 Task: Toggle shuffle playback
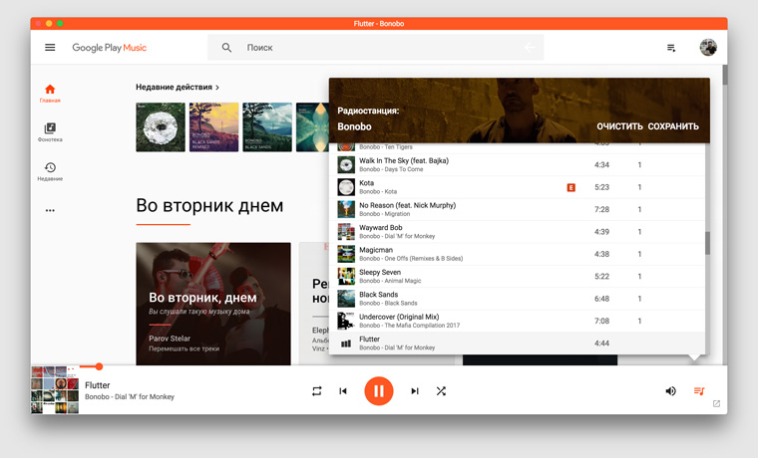point(441,391)
